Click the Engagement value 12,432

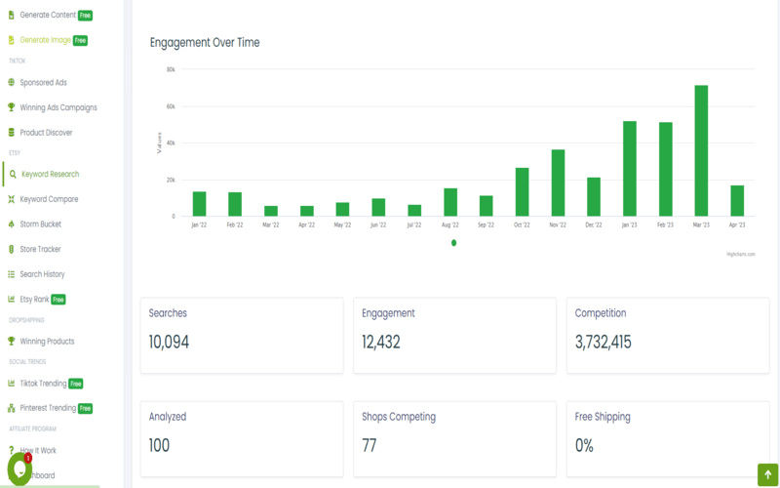pos(380,343)
